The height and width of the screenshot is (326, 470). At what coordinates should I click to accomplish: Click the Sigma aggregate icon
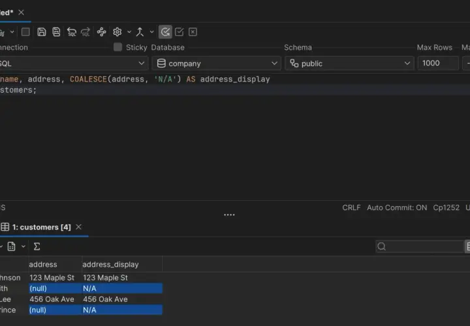tap(37, 246)
